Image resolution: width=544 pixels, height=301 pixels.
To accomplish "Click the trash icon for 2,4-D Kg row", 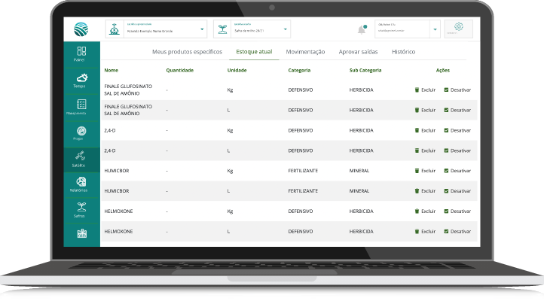I will click(417, 130).
